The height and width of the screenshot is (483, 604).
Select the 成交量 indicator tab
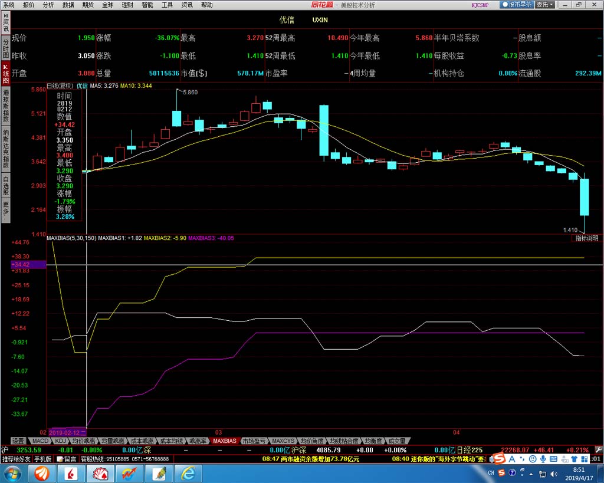(x=397, y=441)
